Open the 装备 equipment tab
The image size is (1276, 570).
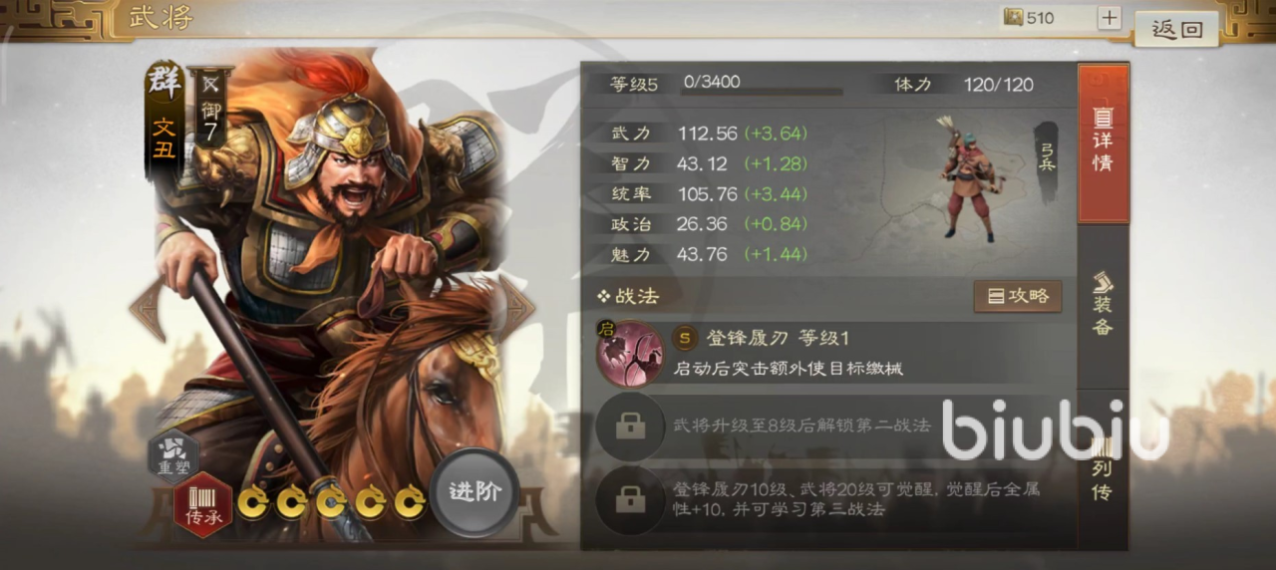(x=1103, y=304)
